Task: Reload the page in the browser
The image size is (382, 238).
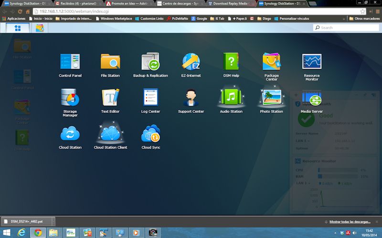Action: 20,11
